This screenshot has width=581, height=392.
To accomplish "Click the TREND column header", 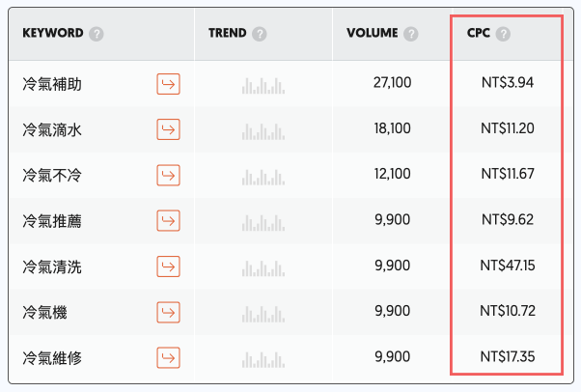I will 227,34.
